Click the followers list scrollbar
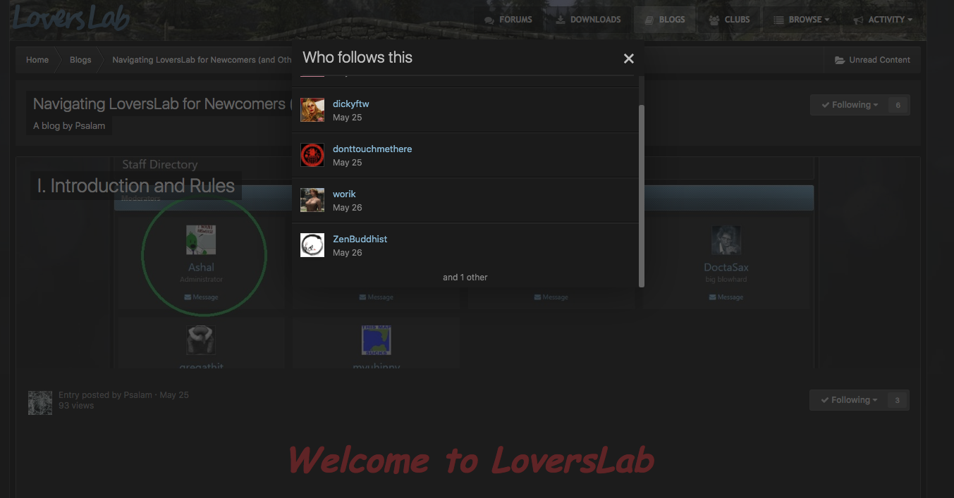Viewport: 954px width, 498px height. [x=641, y=196]
